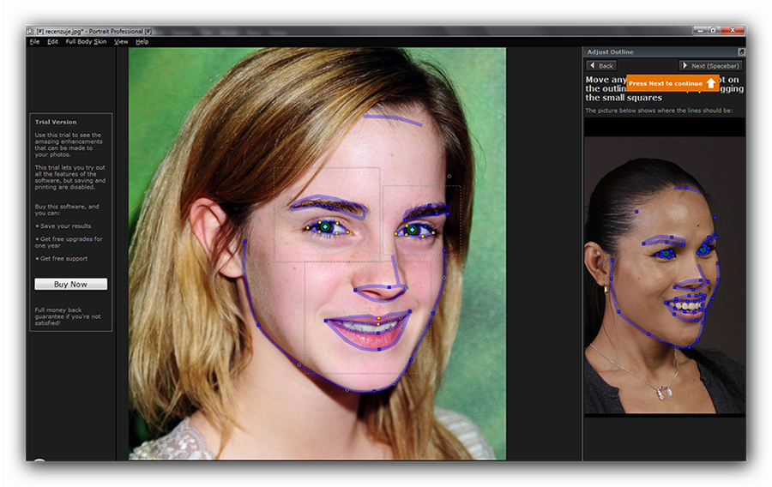The width and height of the screenshot is (772, 487).
Task: Click the 'Save your results' bullet
Action: point(63,226)
